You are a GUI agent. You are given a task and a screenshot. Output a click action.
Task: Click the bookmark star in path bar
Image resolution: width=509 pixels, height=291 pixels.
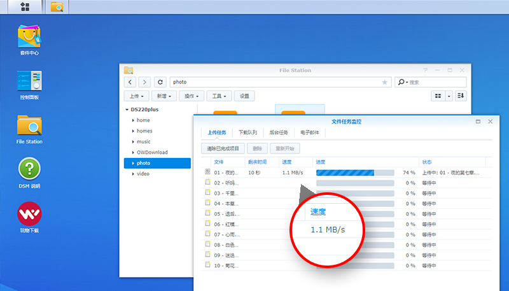point(385,82)
